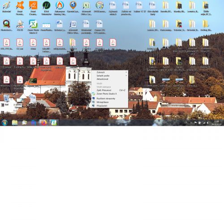
Task: Select Zpět: Přesunout menu entry
Action: (110, 90)
